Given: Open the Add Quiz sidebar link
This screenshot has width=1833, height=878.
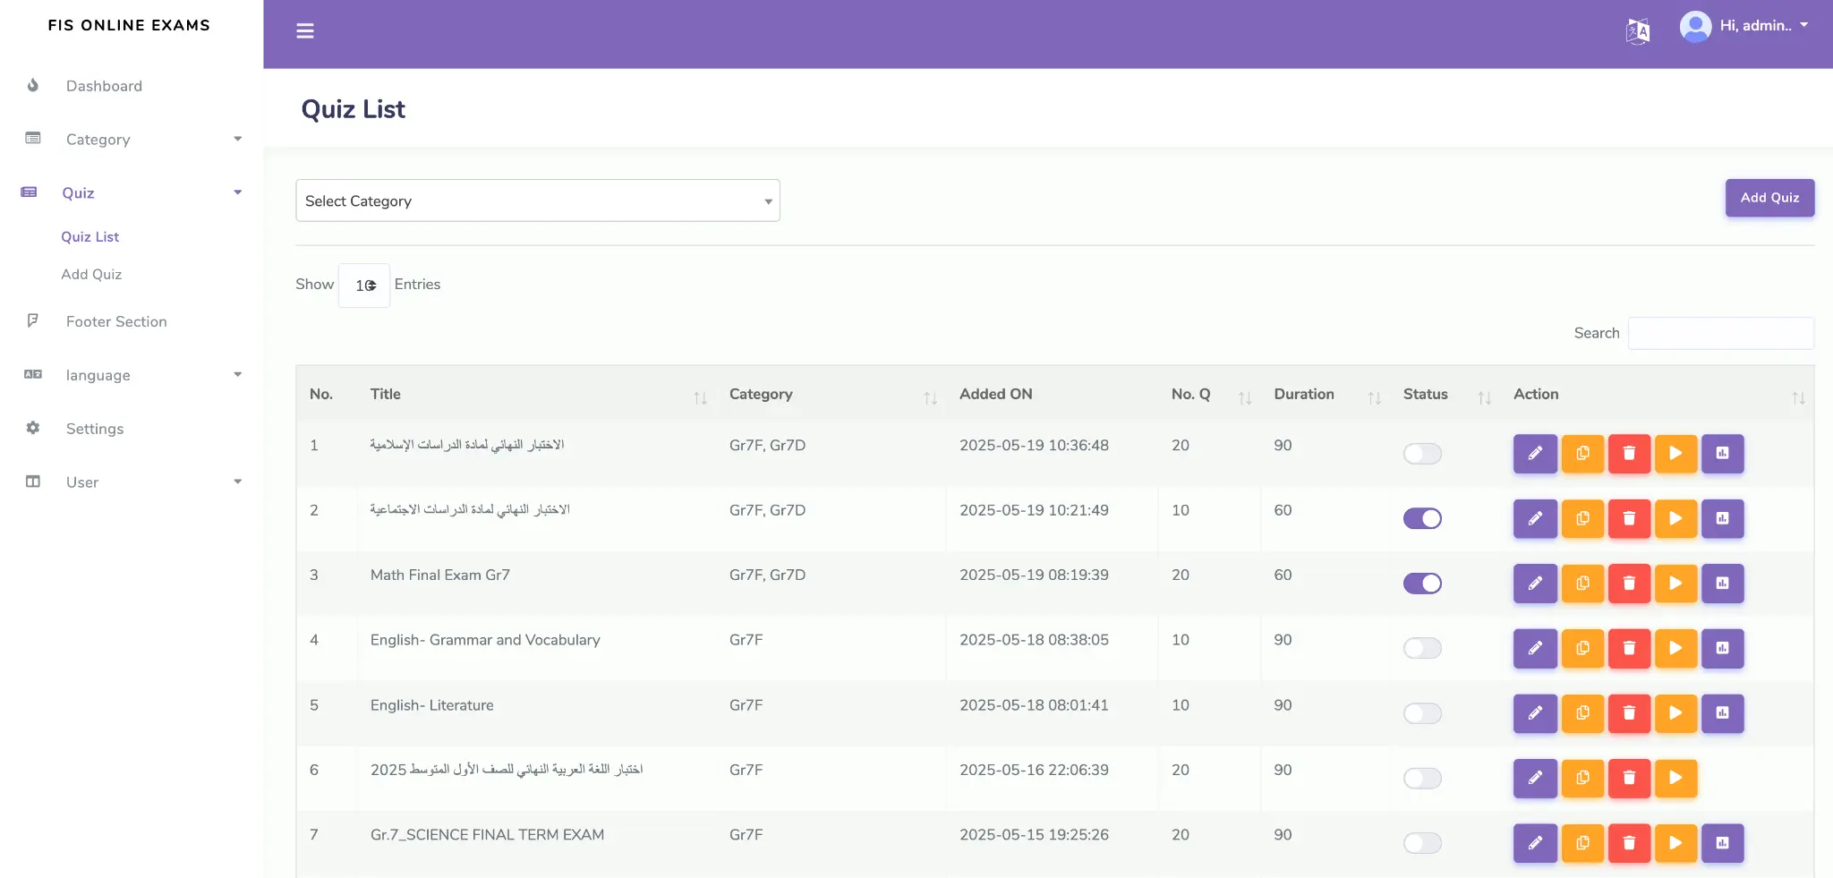Looking at the screenshot, I should (91, 274).
